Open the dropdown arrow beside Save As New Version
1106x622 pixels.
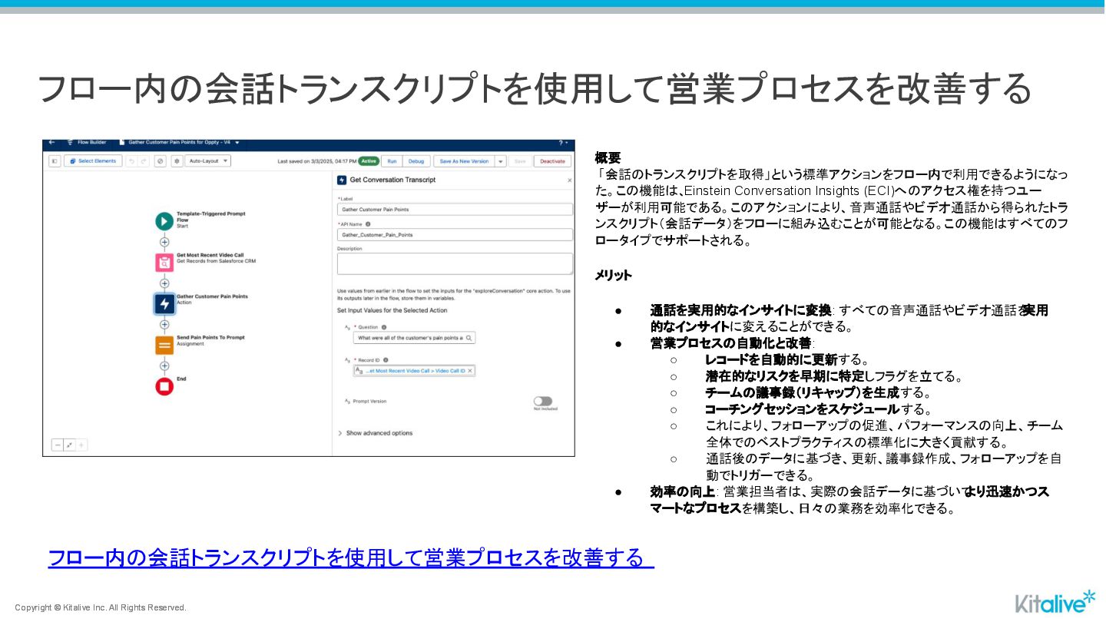coord(501,161)
